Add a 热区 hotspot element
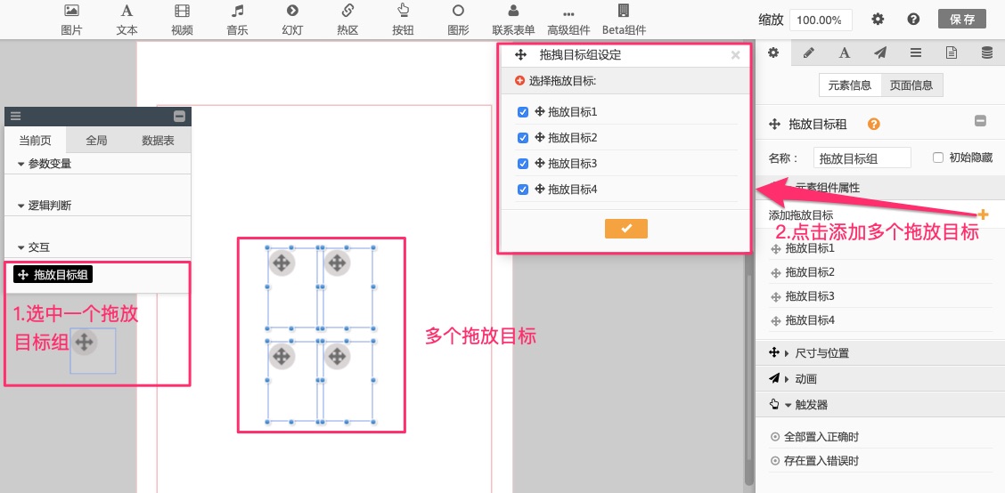The height and width of the screenshot is (493, 1005). (x=347, y=20)
